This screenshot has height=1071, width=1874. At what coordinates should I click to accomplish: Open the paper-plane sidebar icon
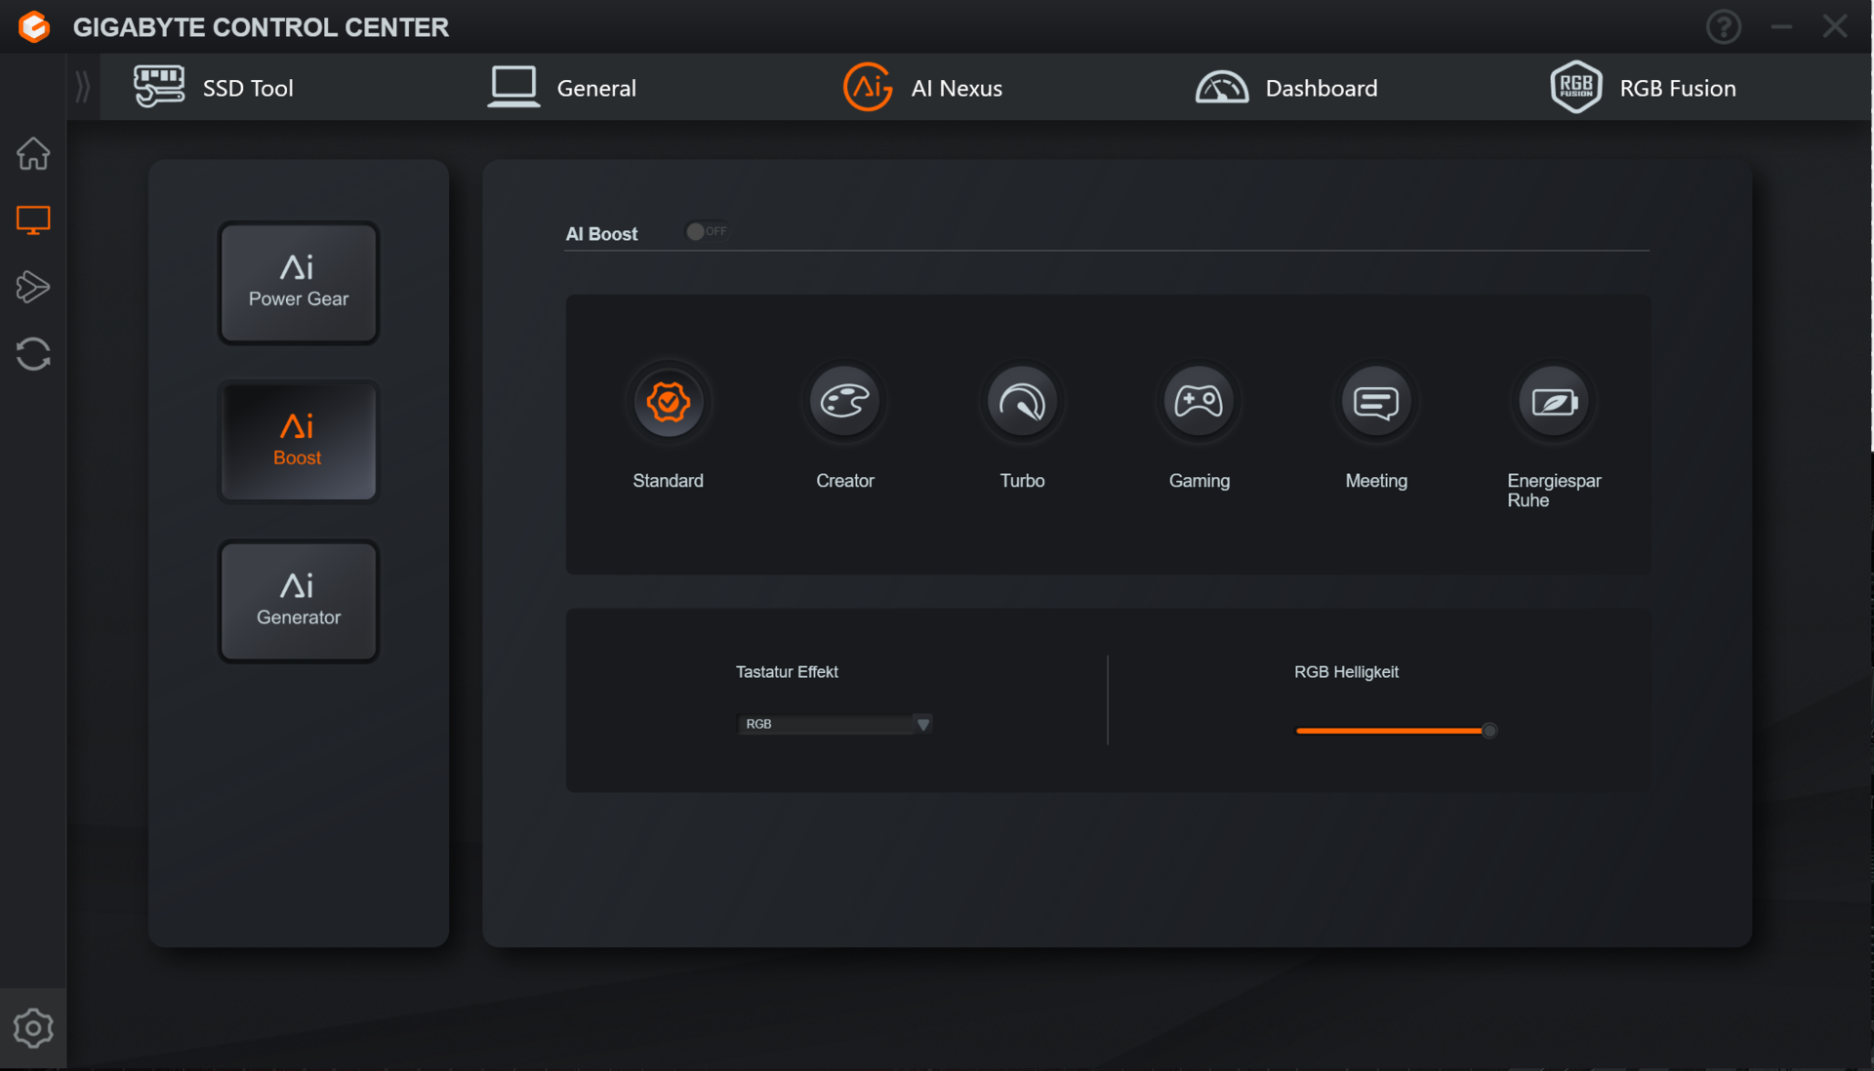pos(33,287)
